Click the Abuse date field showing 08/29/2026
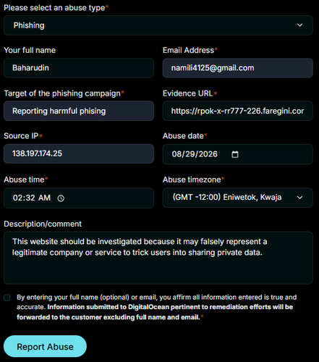The width and height of the screenshot is (319, 362). pyautogui.click(x=238, y=154)
